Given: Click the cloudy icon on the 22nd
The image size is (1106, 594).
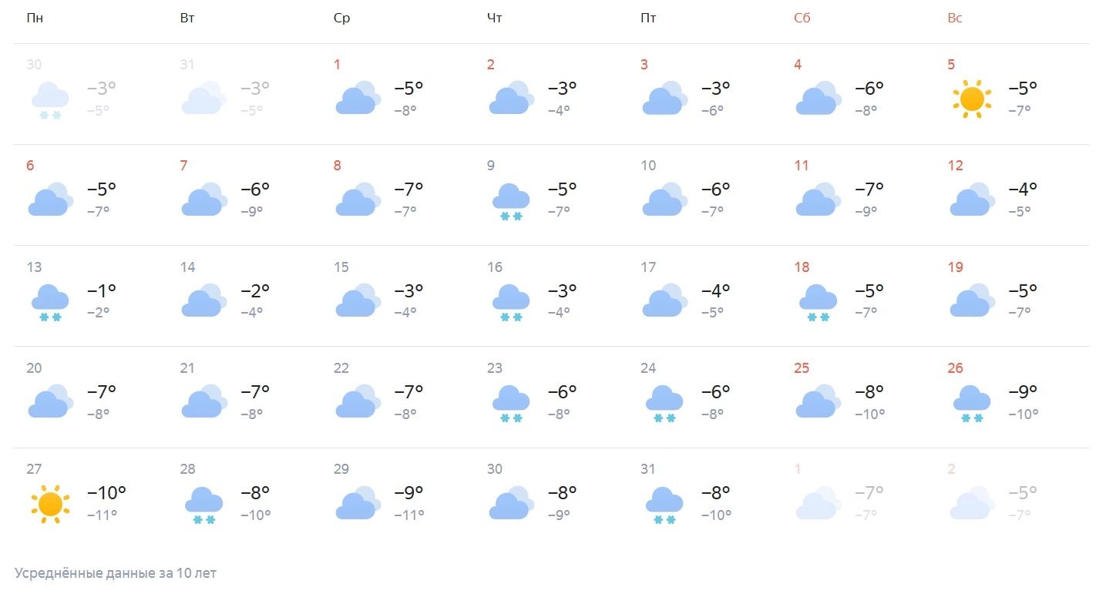Looking at the screenshot, I should tap(358, 403).
